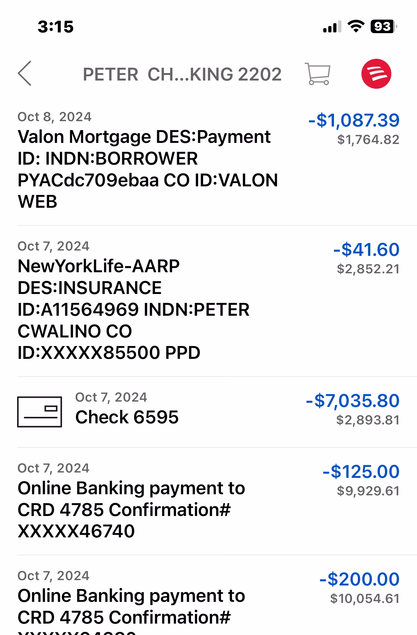Tap the battery indicator in status bar

(383, 27)
